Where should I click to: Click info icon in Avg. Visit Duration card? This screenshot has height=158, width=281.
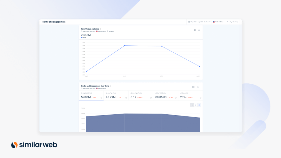coord(176,98)
